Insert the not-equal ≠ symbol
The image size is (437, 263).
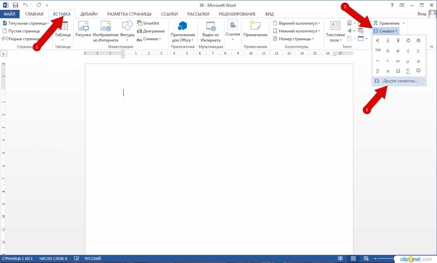click(x=398, y=51)
